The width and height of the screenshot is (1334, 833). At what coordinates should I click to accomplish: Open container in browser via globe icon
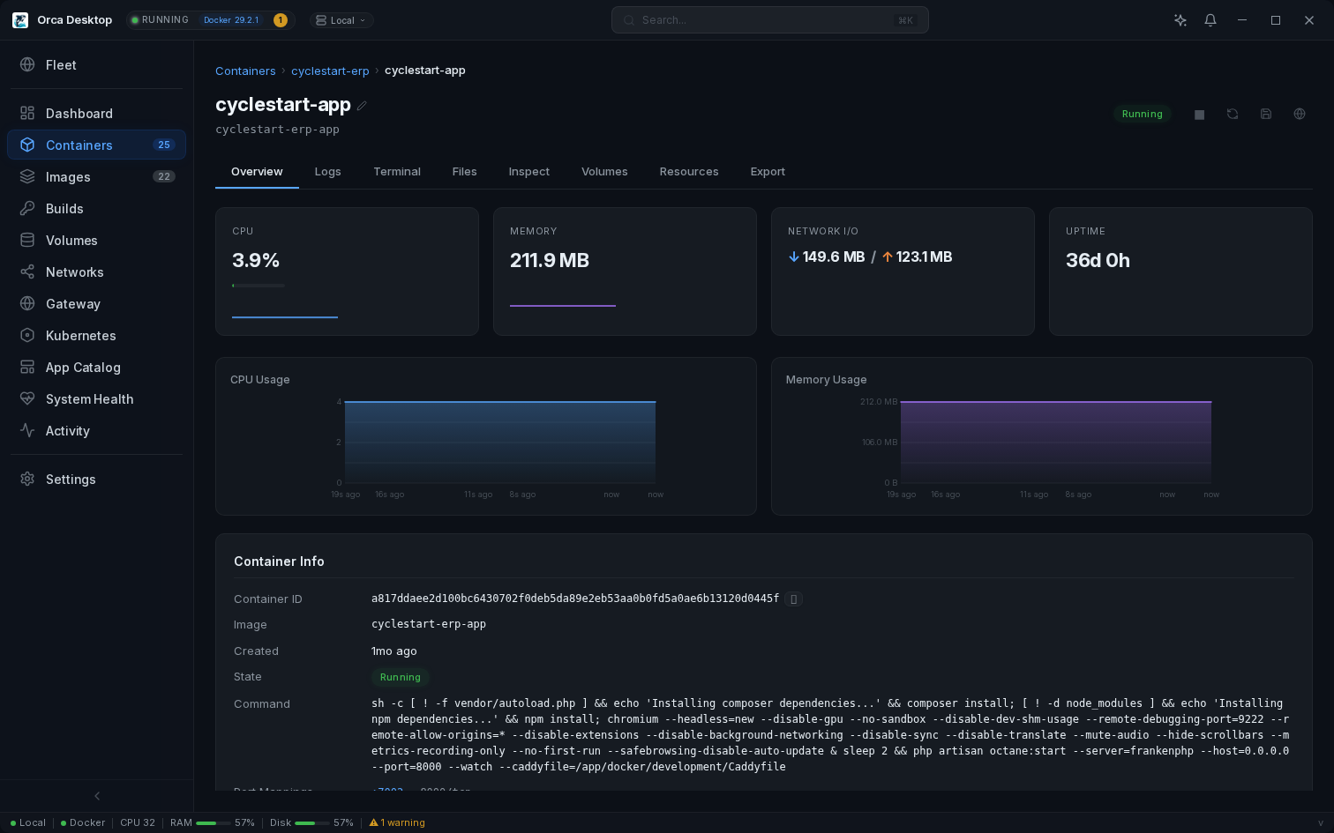coord(1300,114)
